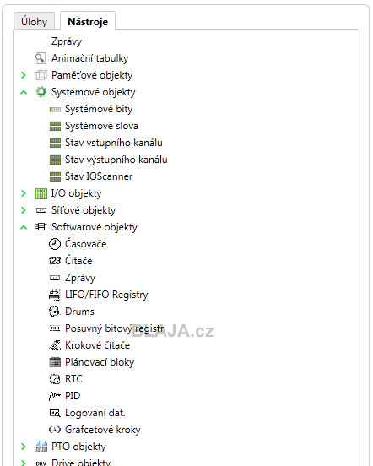373x466 pixels.
Task: Click the Drums icon
Action: (55, 312)
